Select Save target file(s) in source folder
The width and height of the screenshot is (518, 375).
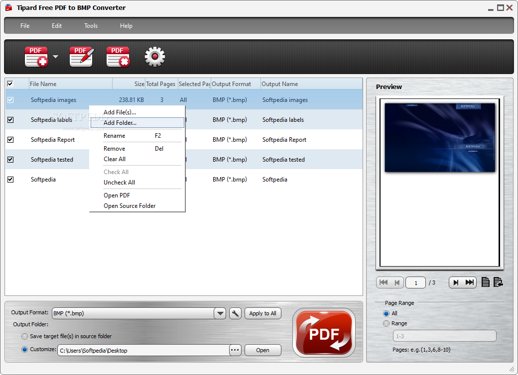coord(24,336)
